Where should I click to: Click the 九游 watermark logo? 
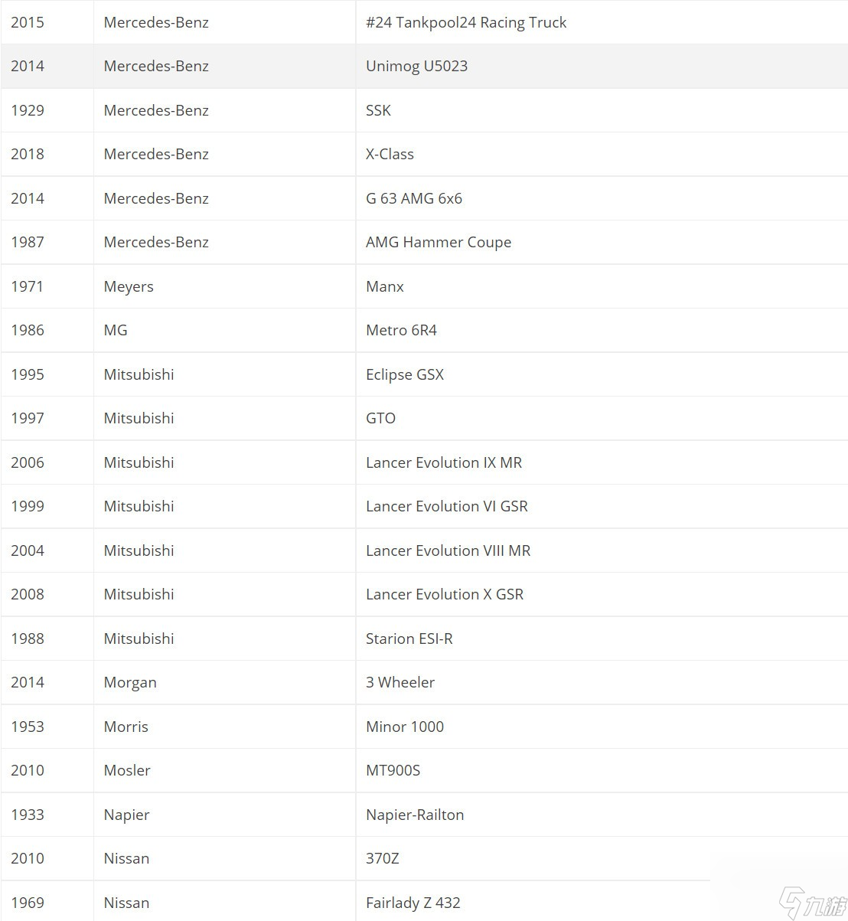[813, 904]
